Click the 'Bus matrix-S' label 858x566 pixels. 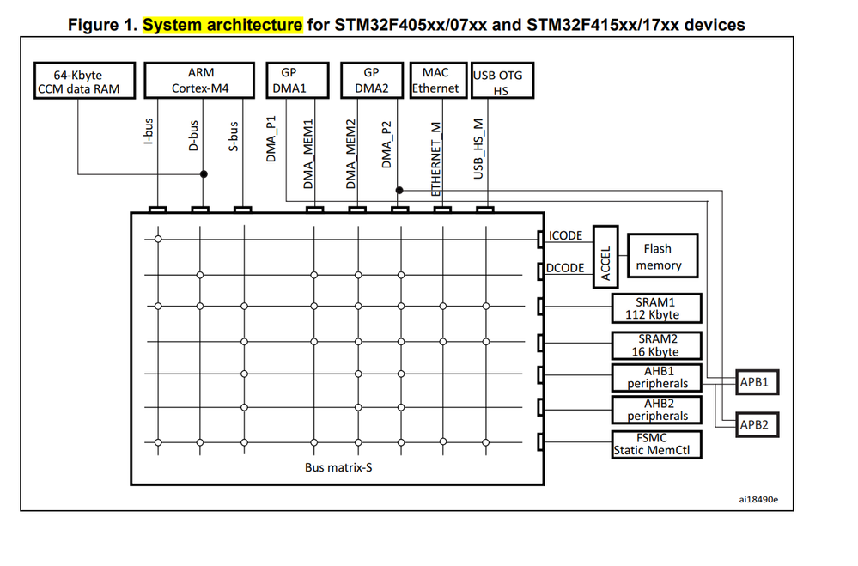click(x=338, y=467)
